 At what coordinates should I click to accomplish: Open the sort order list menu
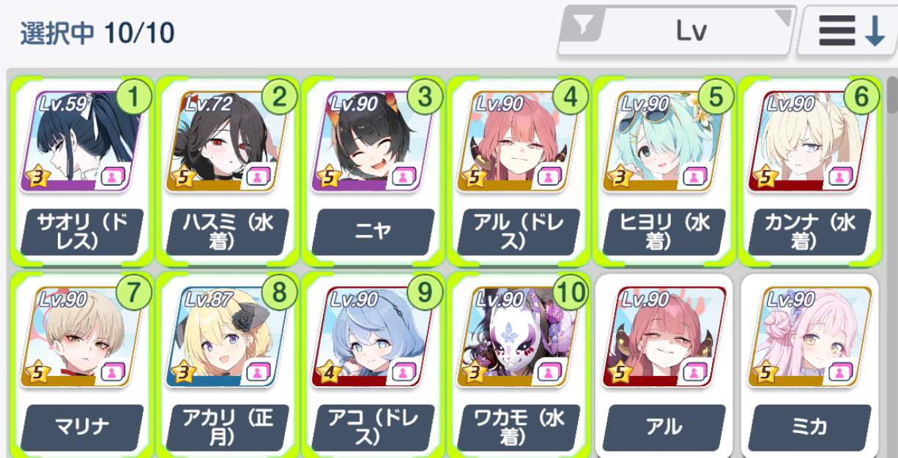tap(837, 31)
